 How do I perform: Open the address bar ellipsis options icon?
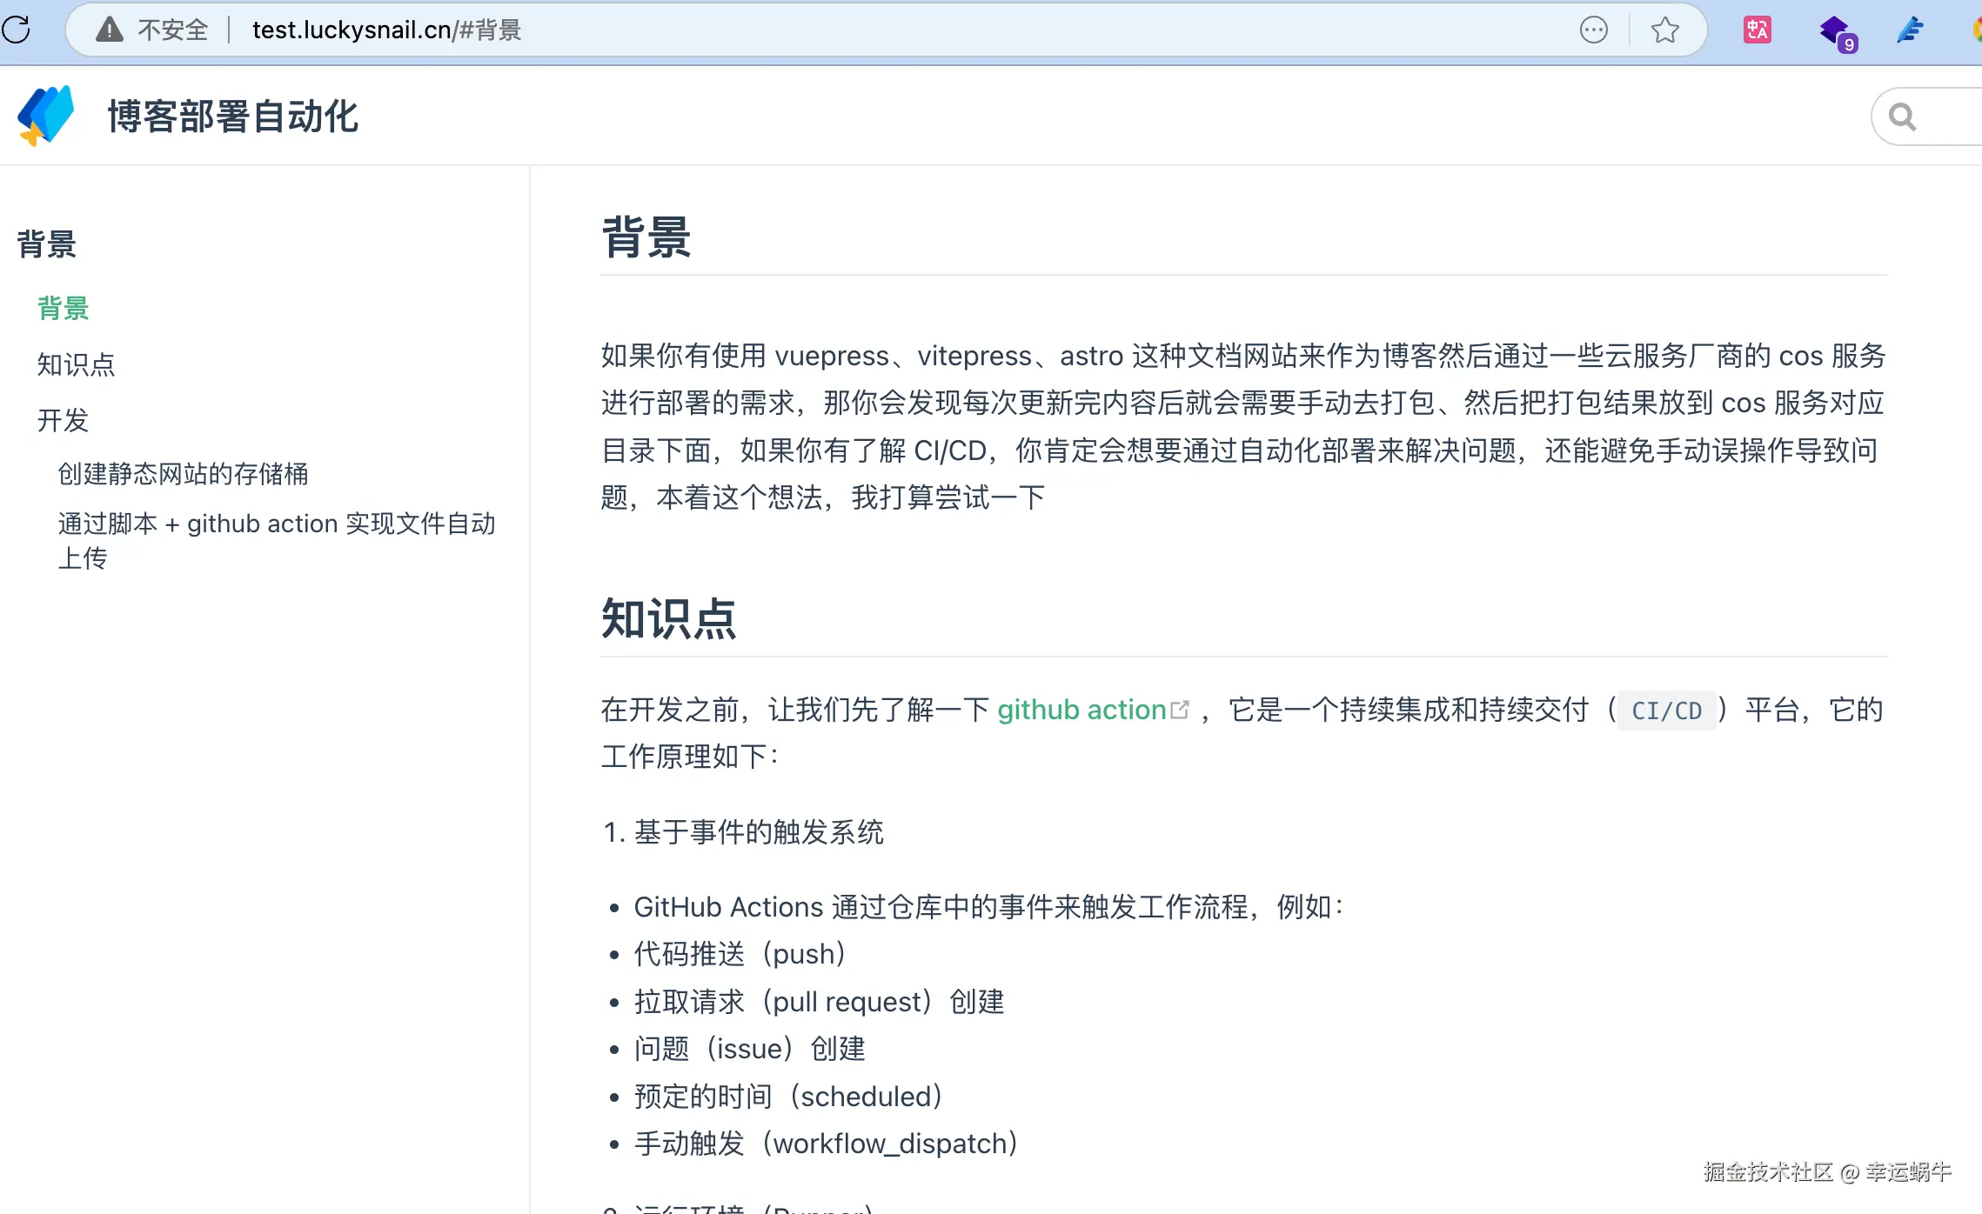[x=1593, y=30]
